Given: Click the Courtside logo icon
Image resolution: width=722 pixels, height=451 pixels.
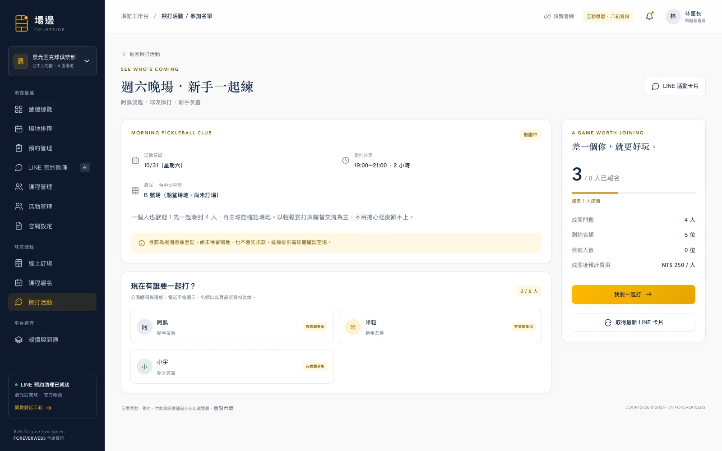Looking at the screenshot, I should pyautogui.click(x=22, y=23).
